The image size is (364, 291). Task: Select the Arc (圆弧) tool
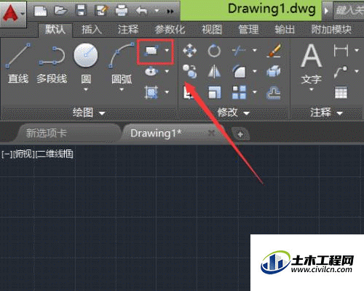point(122,63)
